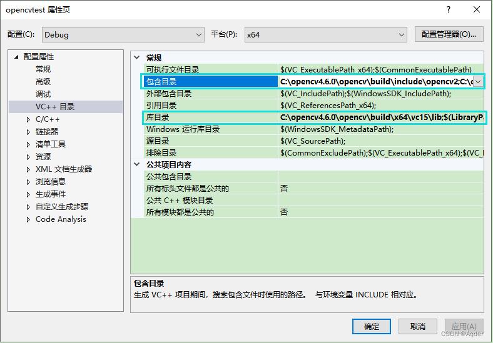The width and height of the screenshot is (493, 343).
Task: Click the help question mark icon
Action: click(449, 9)
